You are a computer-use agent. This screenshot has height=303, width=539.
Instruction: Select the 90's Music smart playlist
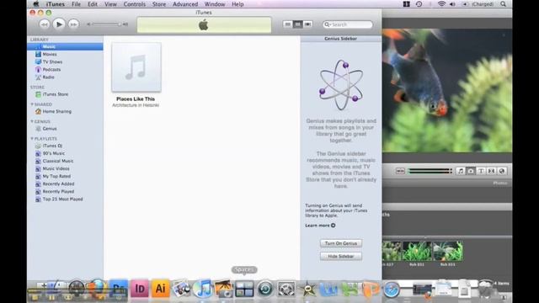pos(54,153)
